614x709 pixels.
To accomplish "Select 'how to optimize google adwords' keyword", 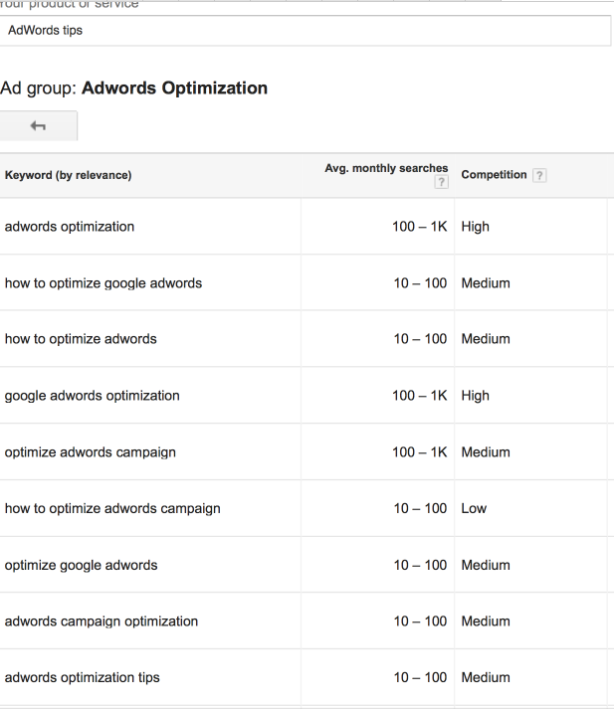I will [x=103, y=283].
